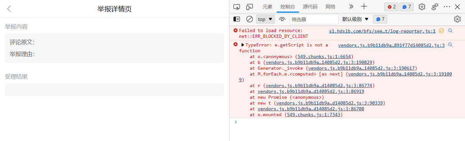The width and height of the screenshot is (465, 141).
Task: Open the vendors.js 3:90339 stack link
Action: click(x=330, y=103)
